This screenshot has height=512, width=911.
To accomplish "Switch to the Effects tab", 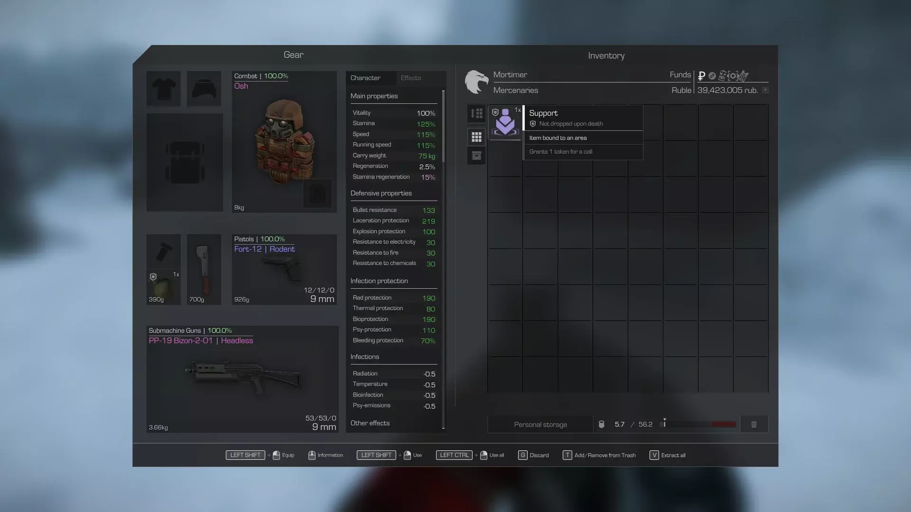I will 410,78.
